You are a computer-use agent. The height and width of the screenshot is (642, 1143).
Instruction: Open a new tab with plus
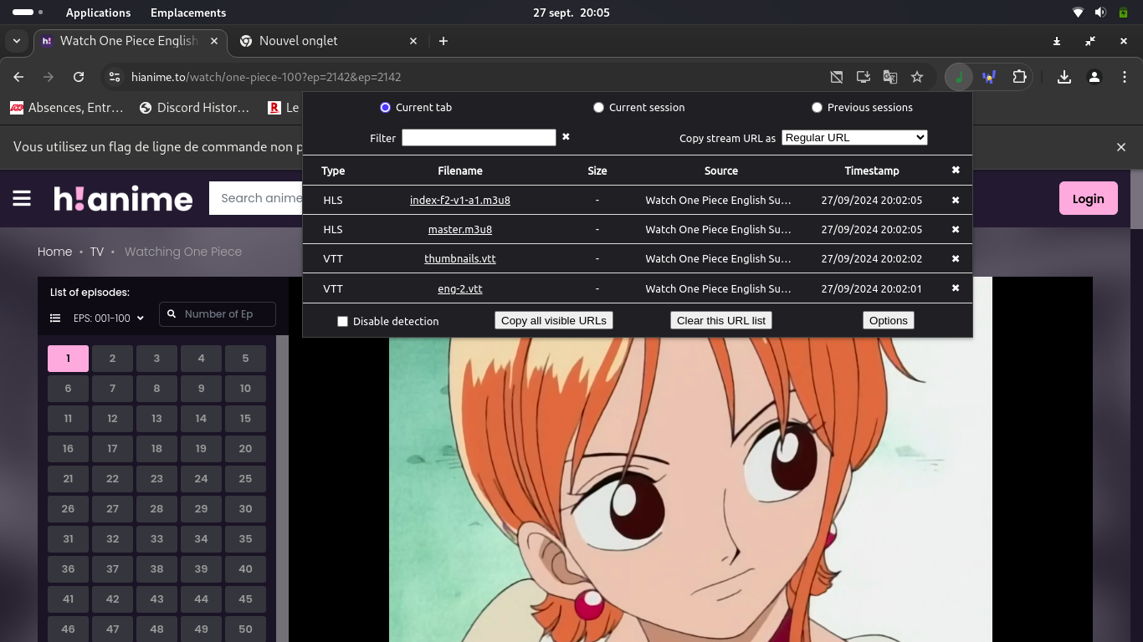click(443, 41)
